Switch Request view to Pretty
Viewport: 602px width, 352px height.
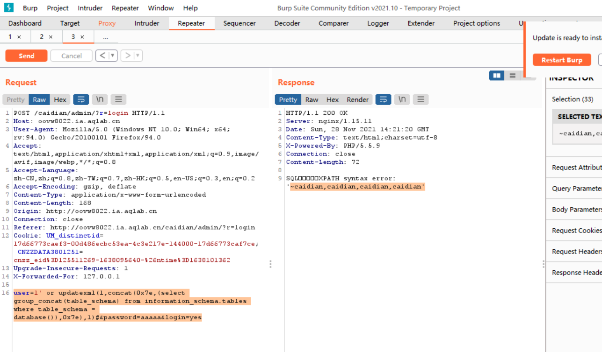coord(15,99)
